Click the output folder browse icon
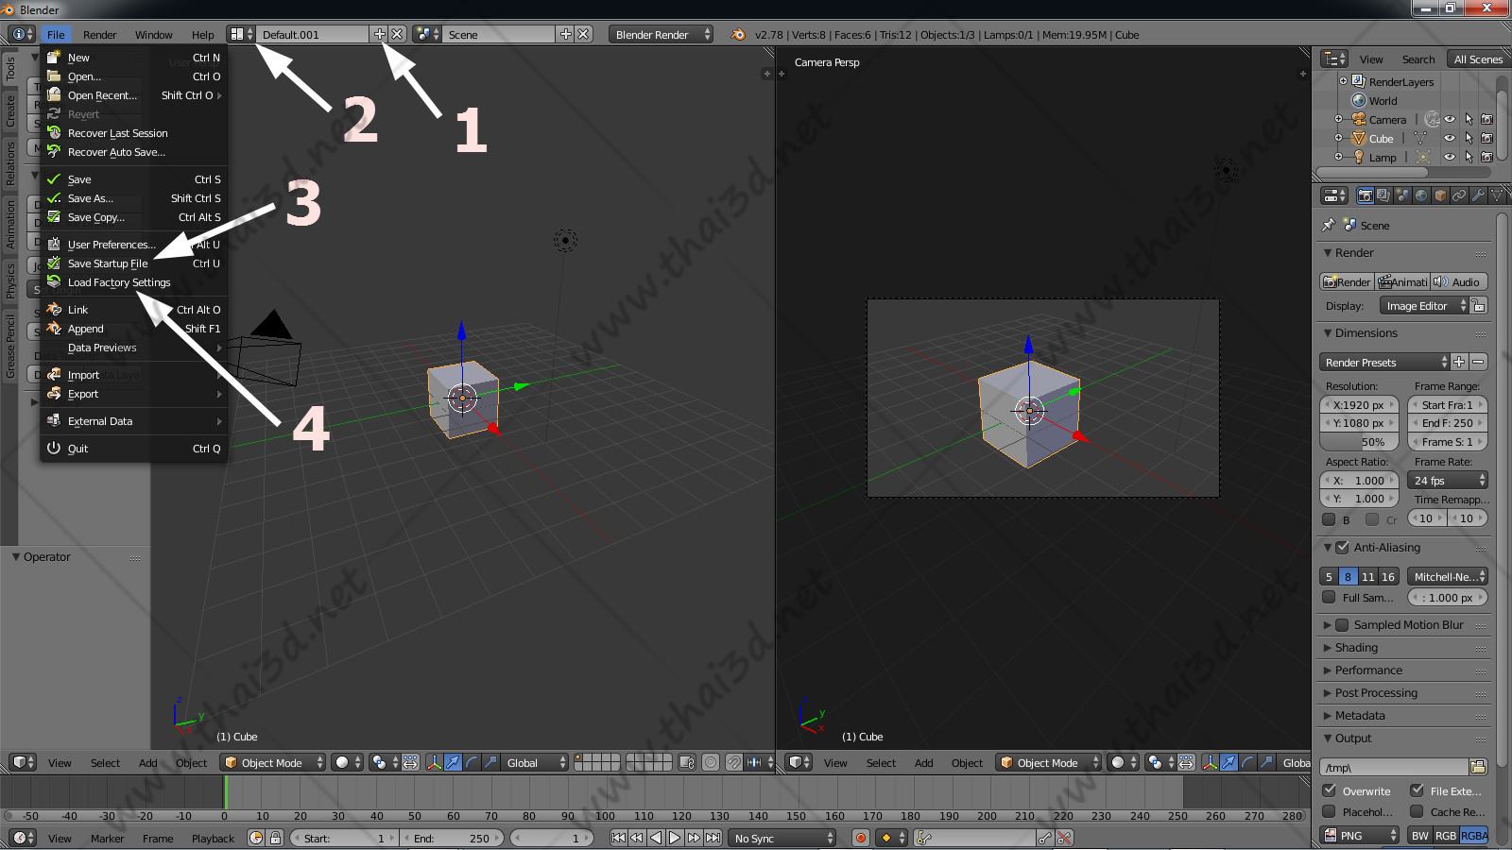 1478,767
